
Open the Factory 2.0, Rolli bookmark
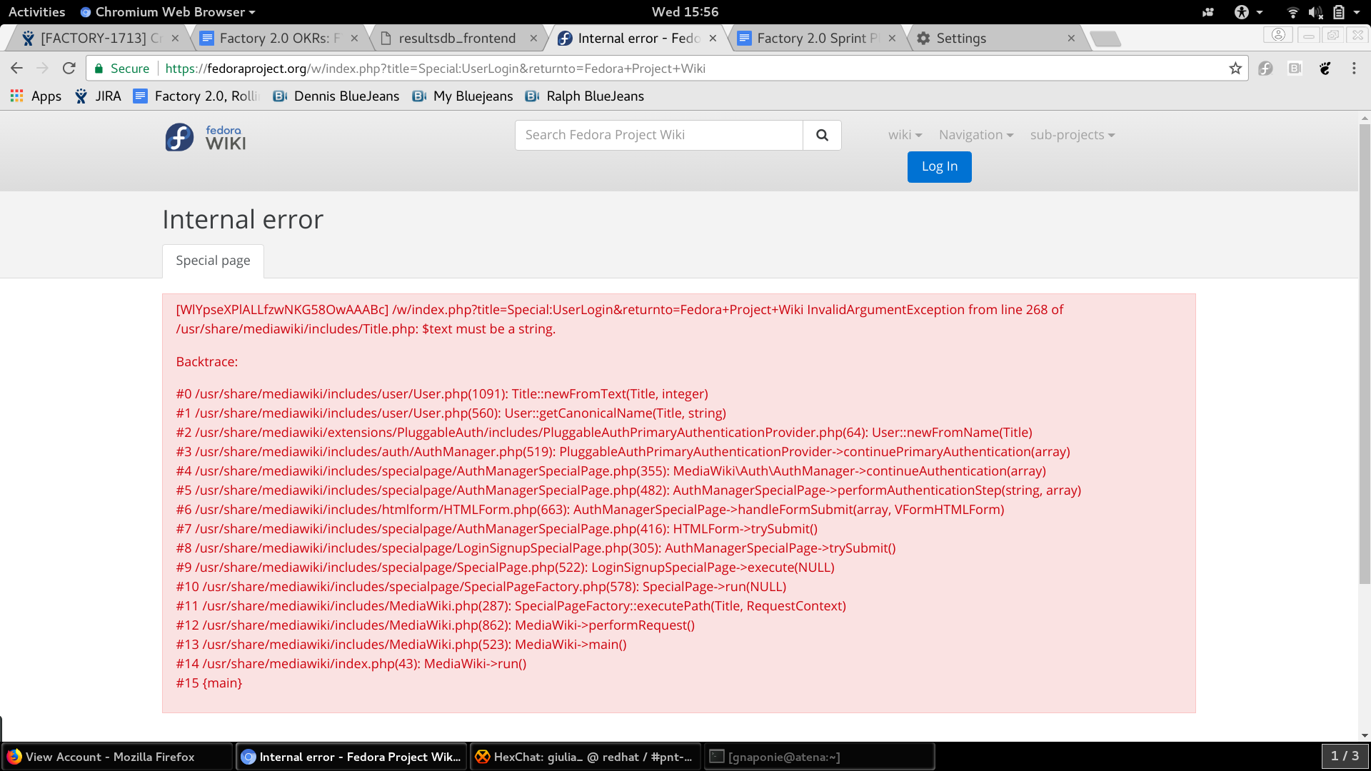click(196, 96)
